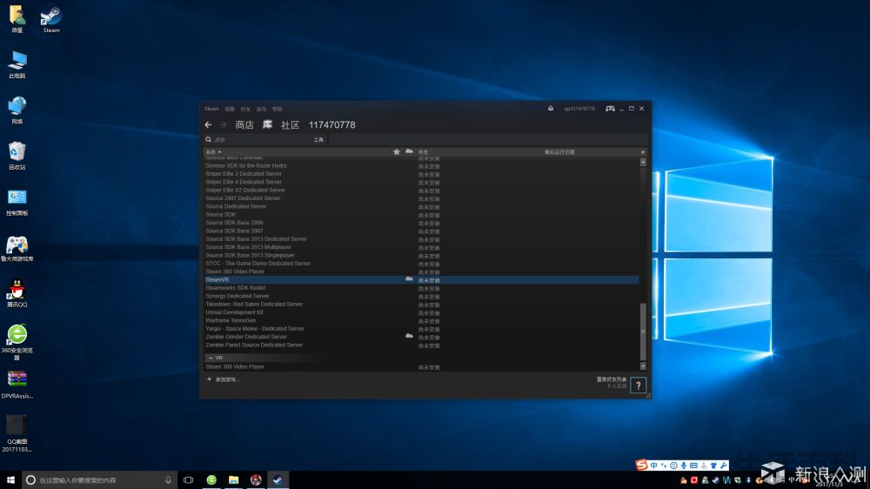Switch to Steam in the taskbar
870x489 pixels.
pyautogui.click(x=278, y=479)
